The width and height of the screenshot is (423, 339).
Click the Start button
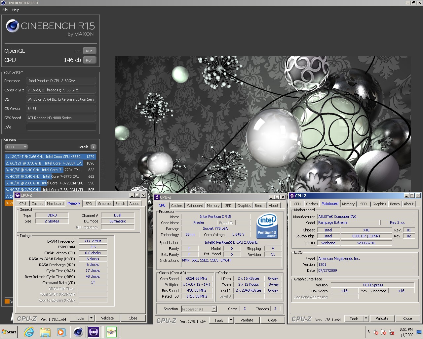[x=9, y=332]
